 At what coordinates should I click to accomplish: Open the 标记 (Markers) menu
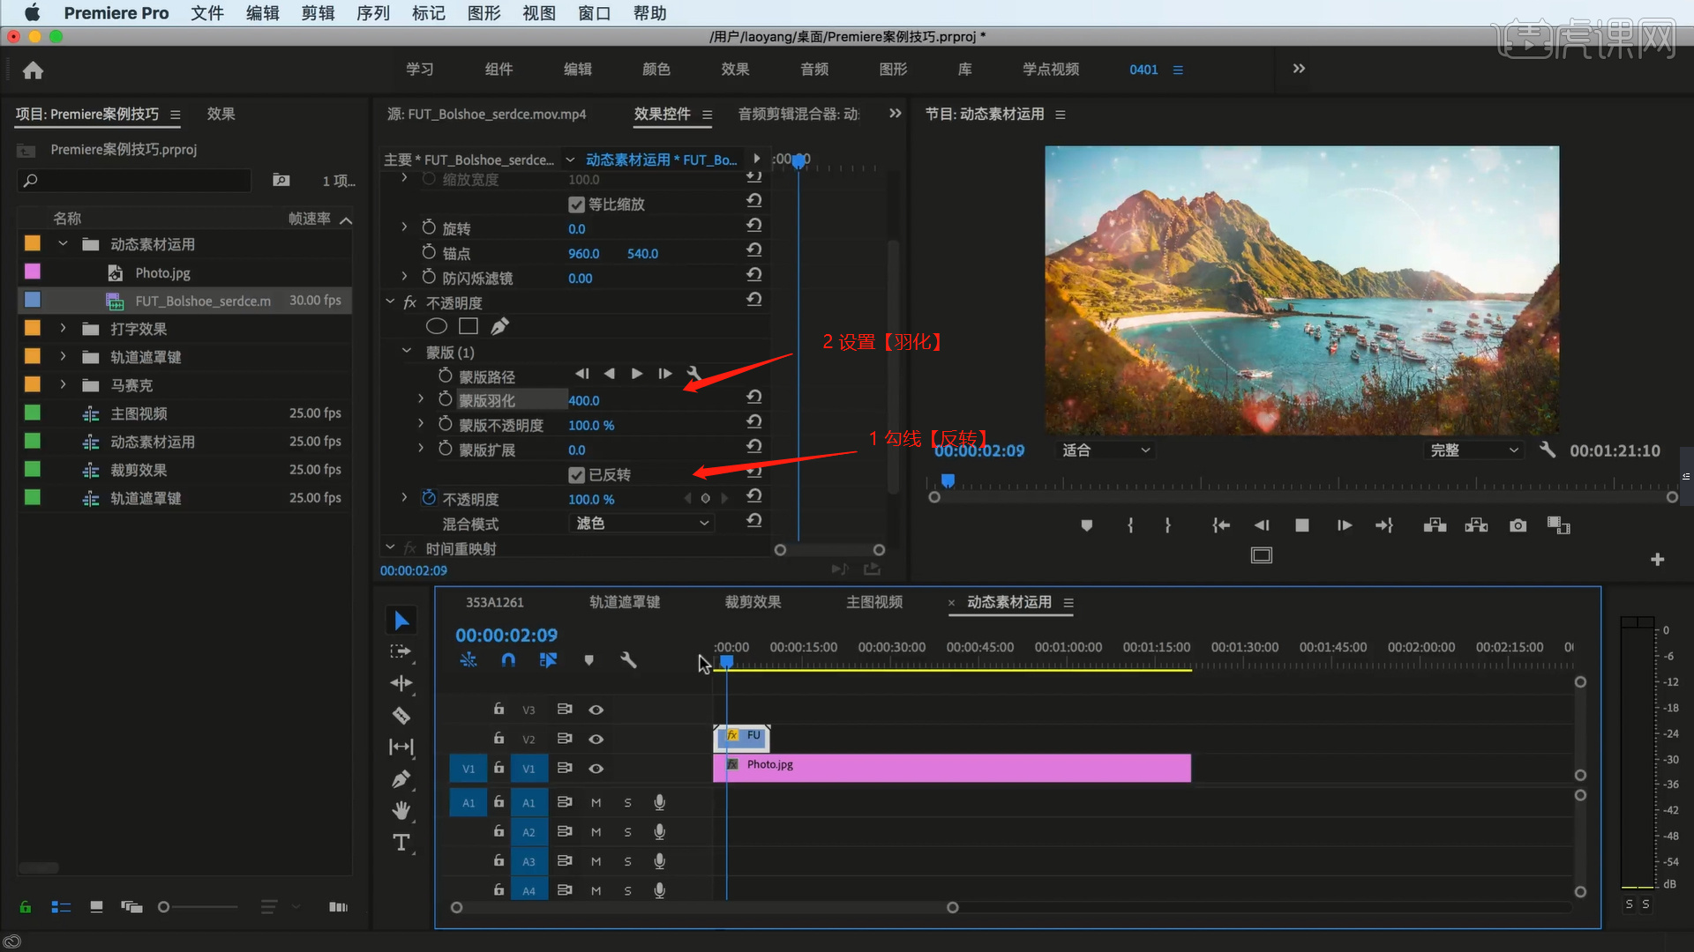(x=428, y=13)
